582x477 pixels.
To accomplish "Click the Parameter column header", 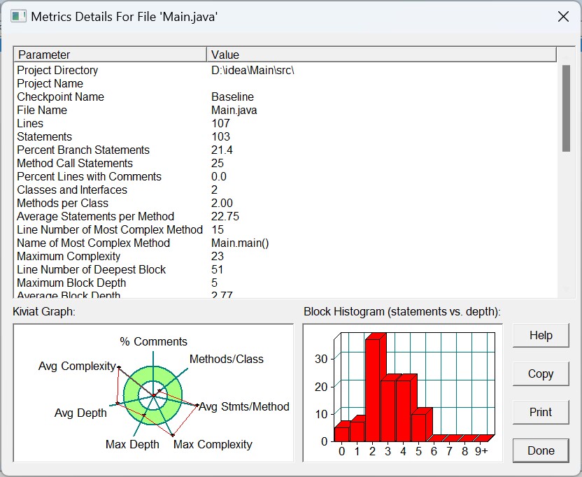I will (x=111, y=55).
